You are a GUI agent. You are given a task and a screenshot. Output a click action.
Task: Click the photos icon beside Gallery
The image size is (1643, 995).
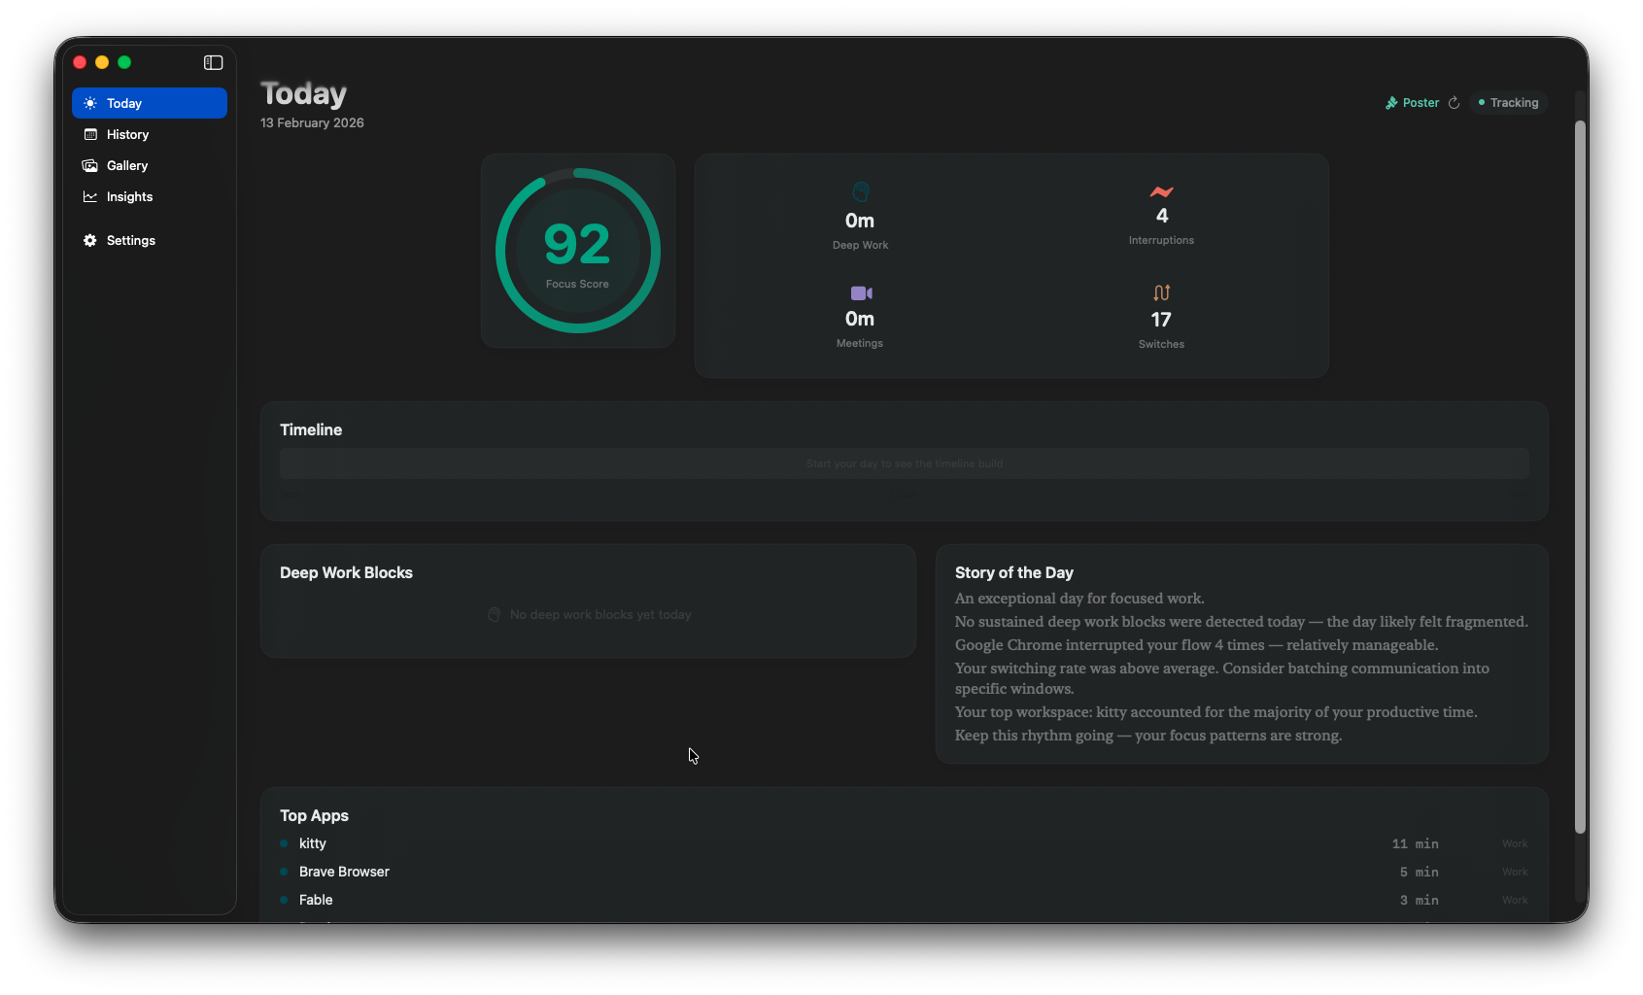[x=89, y=165]
